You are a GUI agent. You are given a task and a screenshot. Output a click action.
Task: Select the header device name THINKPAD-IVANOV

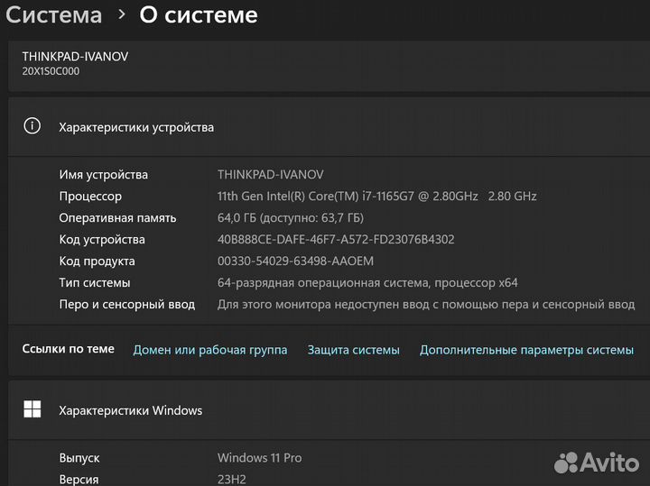pos(75,56)
